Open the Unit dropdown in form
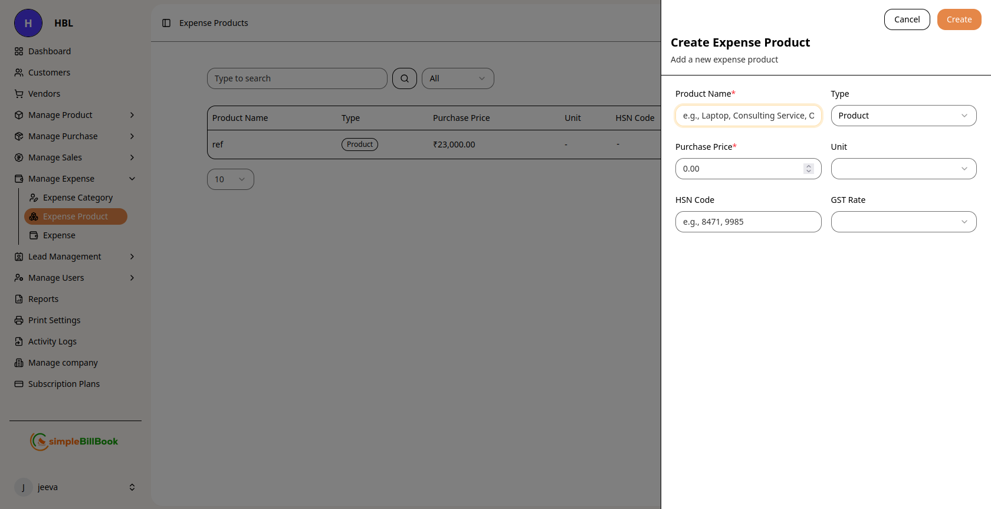The image size is (991, 509). 904,169
